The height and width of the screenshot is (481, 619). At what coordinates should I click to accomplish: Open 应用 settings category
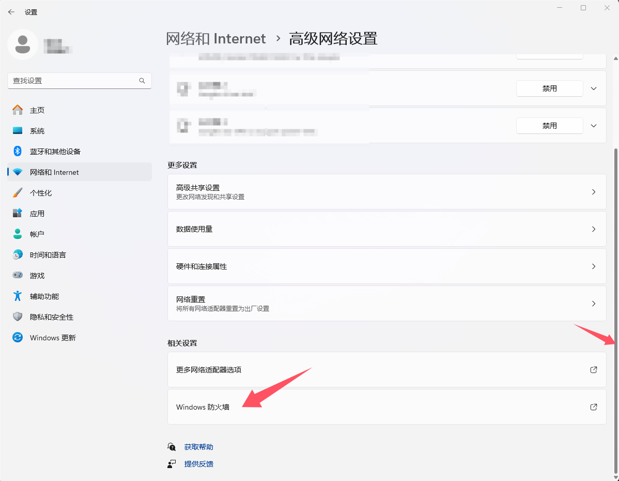80,213
